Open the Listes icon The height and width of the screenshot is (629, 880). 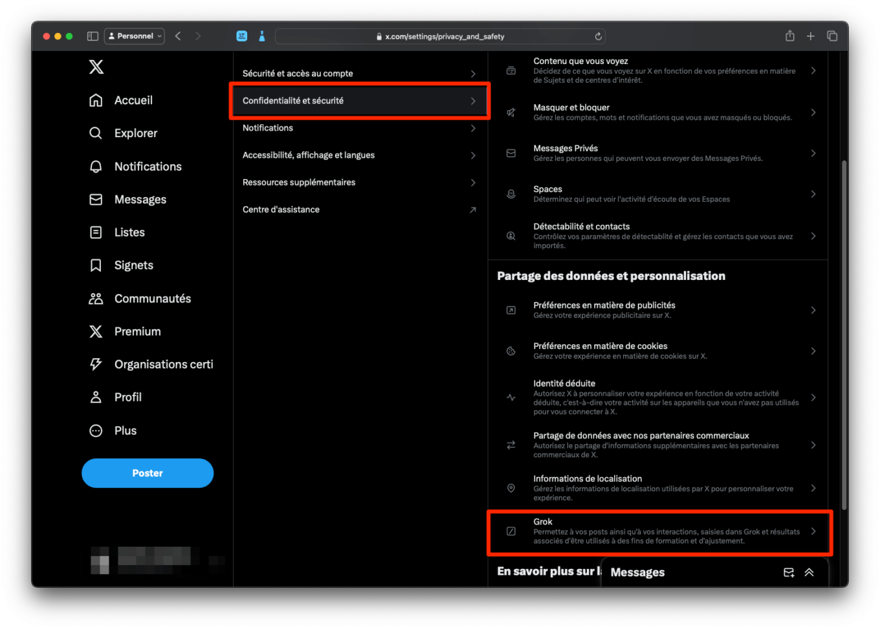[96, 232]
